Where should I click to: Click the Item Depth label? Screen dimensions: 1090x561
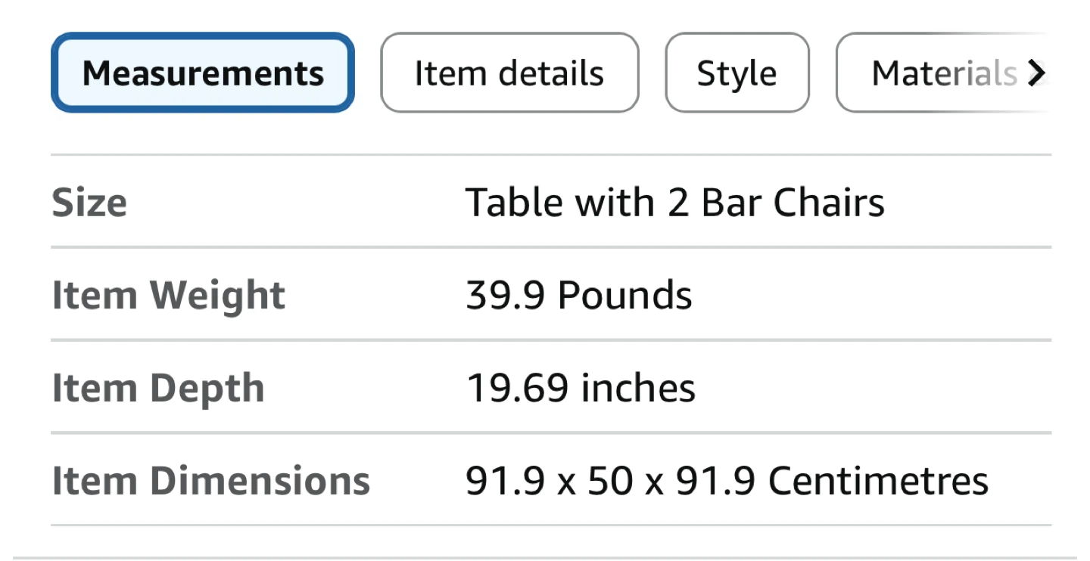click(158, 388)
